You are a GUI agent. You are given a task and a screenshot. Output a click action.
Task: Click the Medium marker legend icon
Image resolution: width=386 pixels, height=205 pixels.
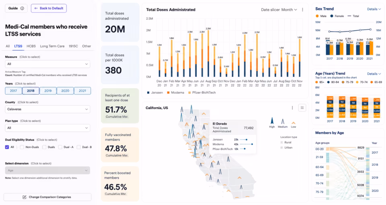pos(283,121)
